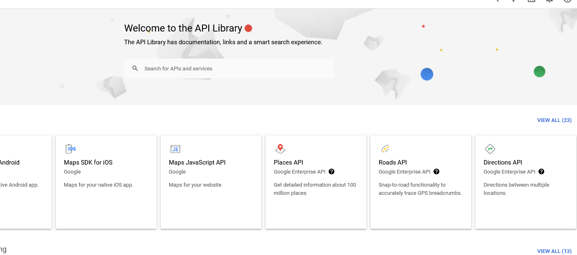Click 'Google Enterprise API' under Roads API
The height and width of the screenshot is (255, 577).
[404, 172]
